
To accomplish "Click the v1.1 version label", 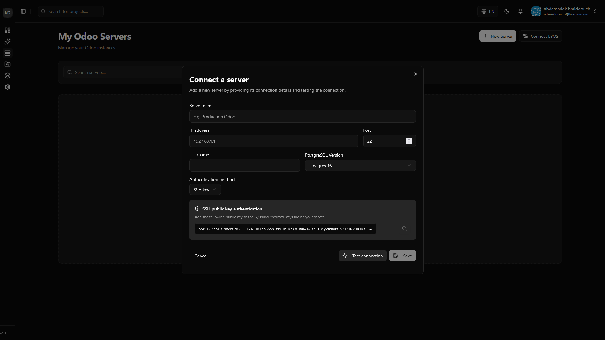I will 3,333.
